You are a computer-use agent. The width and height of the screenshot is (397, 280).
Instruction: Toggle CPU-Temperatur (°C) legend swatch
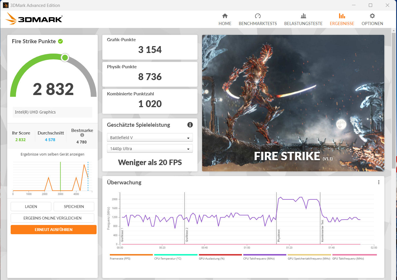176,255
